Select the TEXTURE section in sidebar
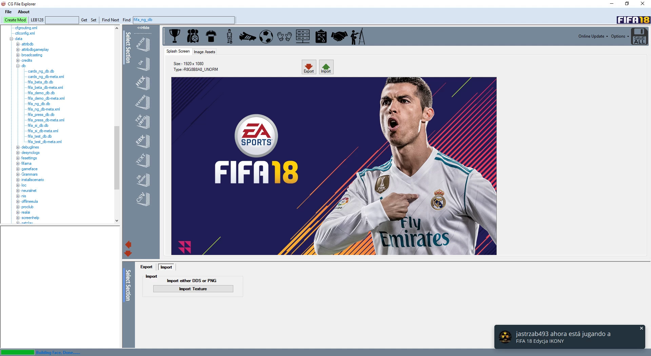The width and height of the screenshot is (651, 356). (143, 102)
